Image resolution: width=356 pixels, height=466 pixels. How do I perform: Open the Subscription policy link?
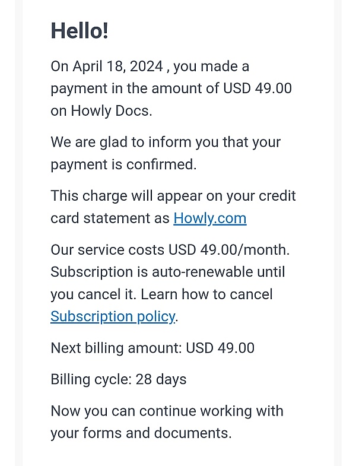(113, 317)
